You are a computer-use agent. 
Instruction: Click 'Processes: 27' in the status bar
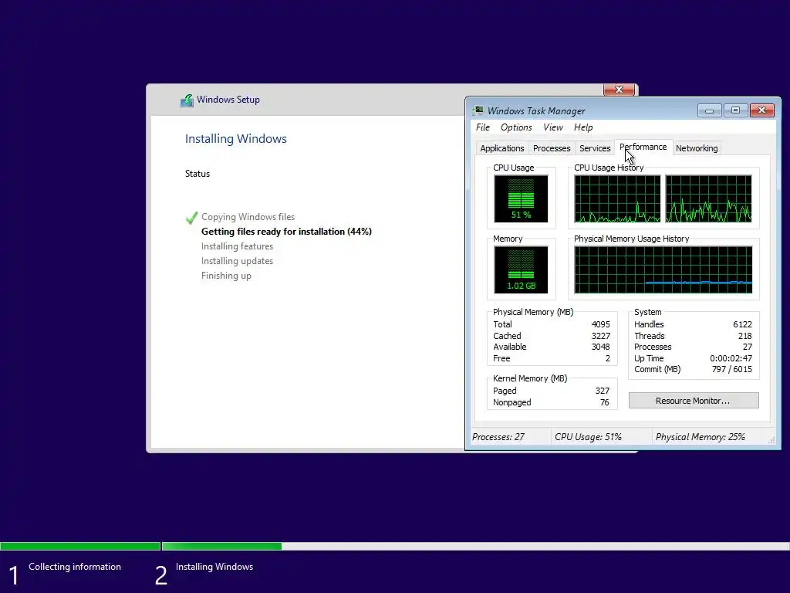point(498,437)
